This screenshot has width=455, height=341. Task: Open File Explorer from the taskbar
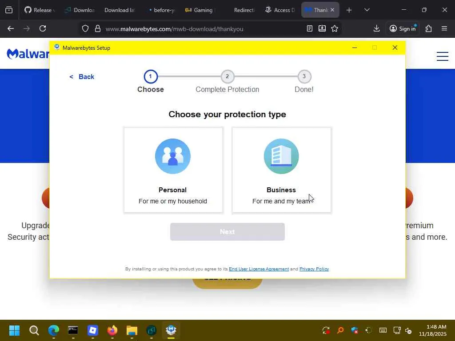tap(132, 330)
